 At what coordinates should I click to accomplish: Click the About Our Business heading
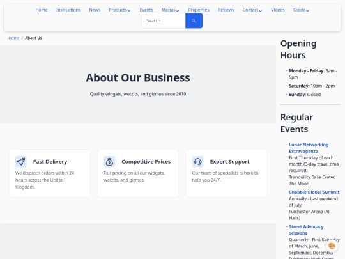click(138, 78)
